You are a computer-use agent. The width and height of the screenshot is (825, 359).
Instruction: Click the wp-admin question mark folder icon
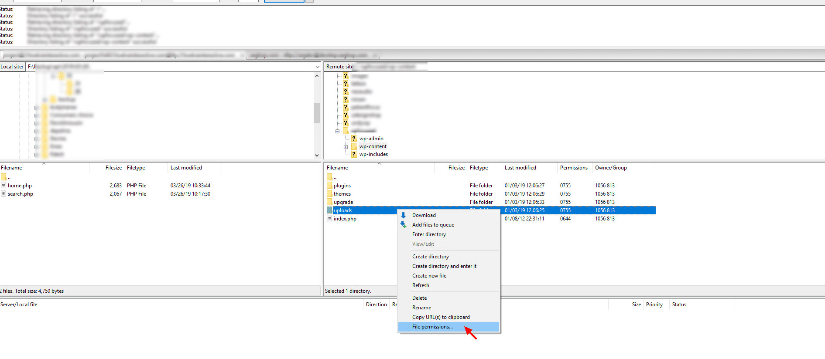pyautogui.click(x=354, y=139)
